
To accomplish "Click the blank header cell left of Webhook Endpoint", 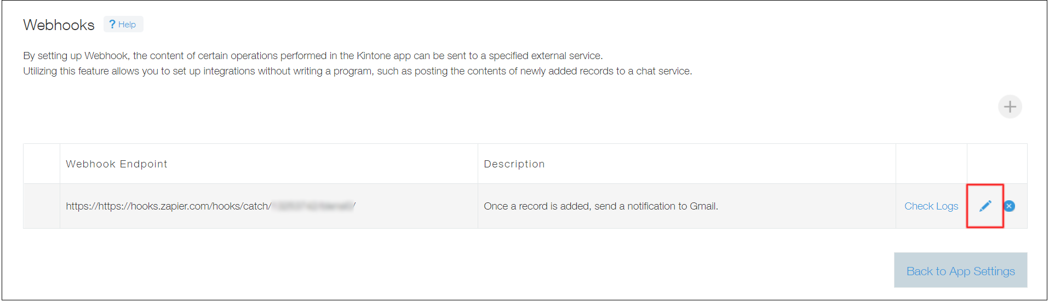I will tap(42, 164).
